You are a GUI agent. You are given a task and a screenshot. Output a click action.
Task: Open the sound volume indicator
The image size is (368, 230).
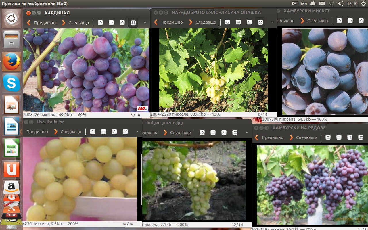click(x=340, y=3)
